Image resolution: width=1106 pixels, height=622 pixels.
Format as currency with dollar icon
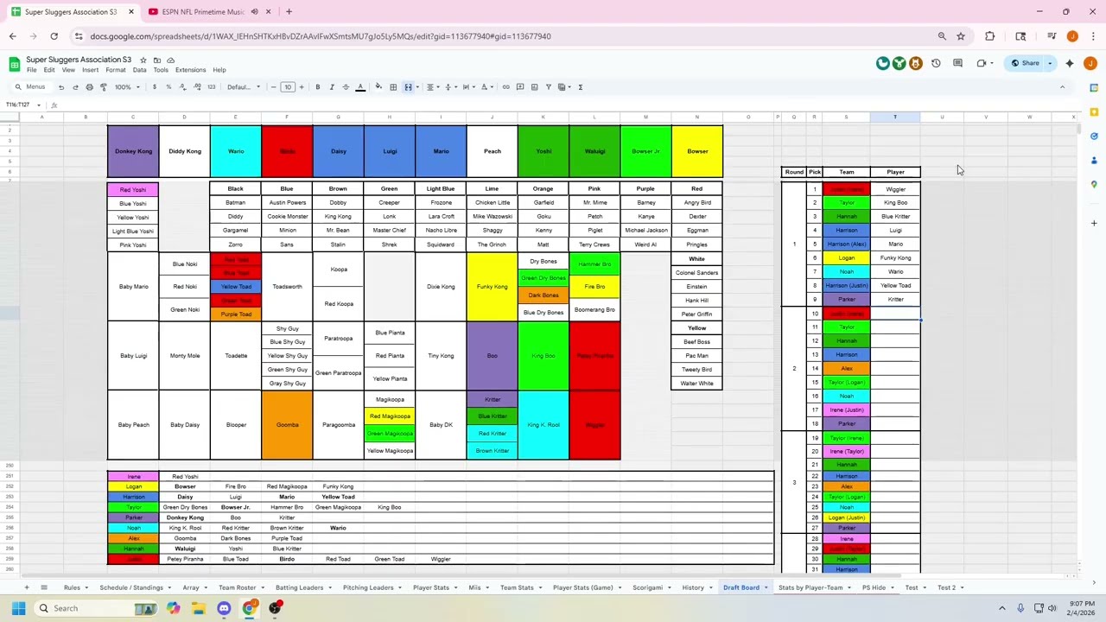(x=155, y=87)
